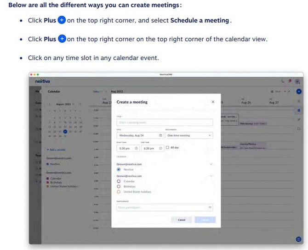
Task: Click the contacts icon in participants field
Action: pos(210,208)
